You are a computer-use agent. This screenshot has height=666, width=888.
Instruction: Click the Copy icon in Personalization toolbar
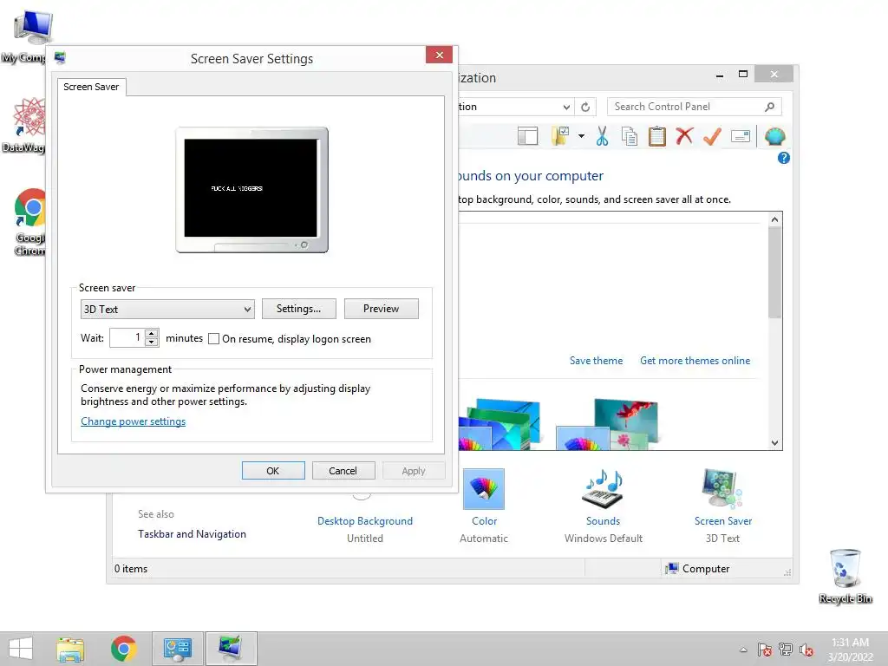(630, 136)
